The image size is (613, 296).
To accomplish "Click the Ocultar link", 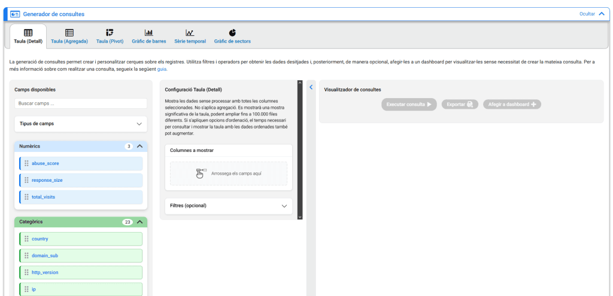I will pyautogui.click(x=587, y=14).
